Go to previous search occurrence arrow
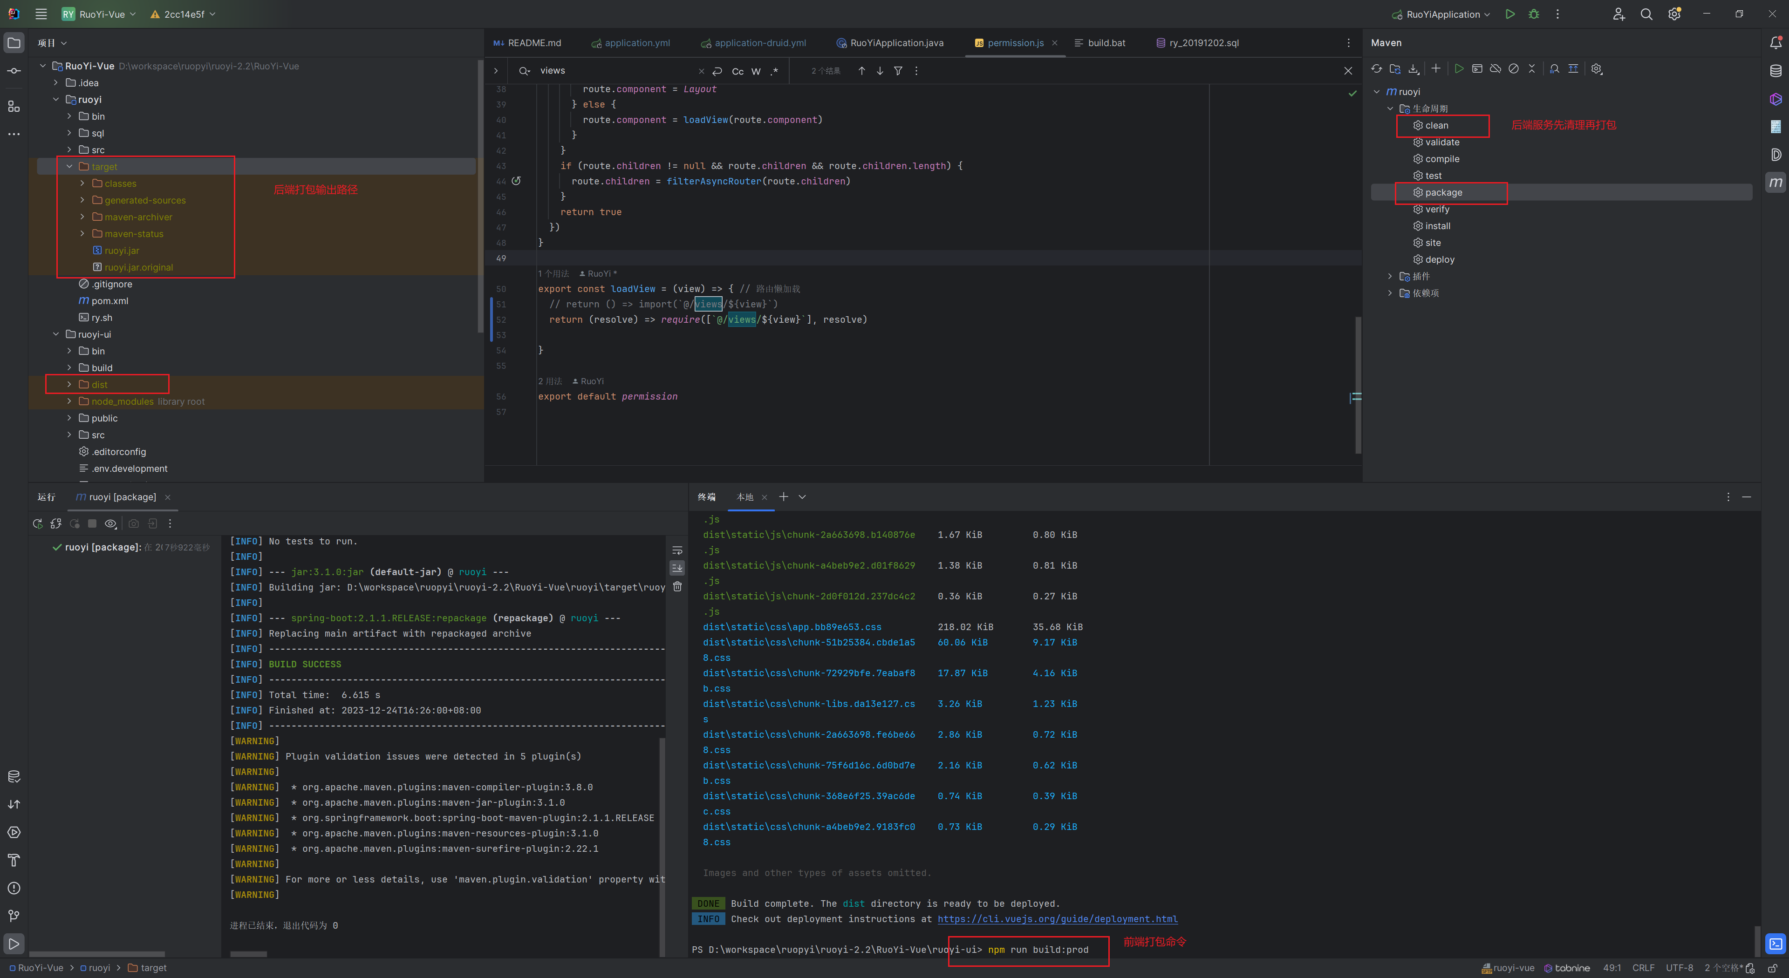The width and height of the screenshot is (1789, 978). [x=861, y=71]
